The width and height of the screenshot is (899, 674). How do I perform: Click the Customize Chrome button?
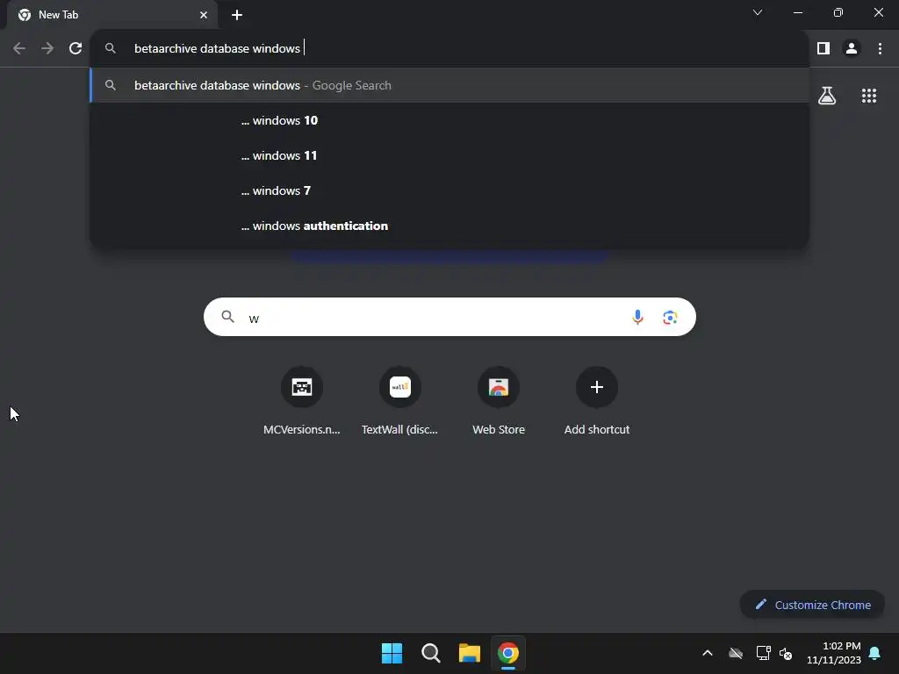(812, 605)
